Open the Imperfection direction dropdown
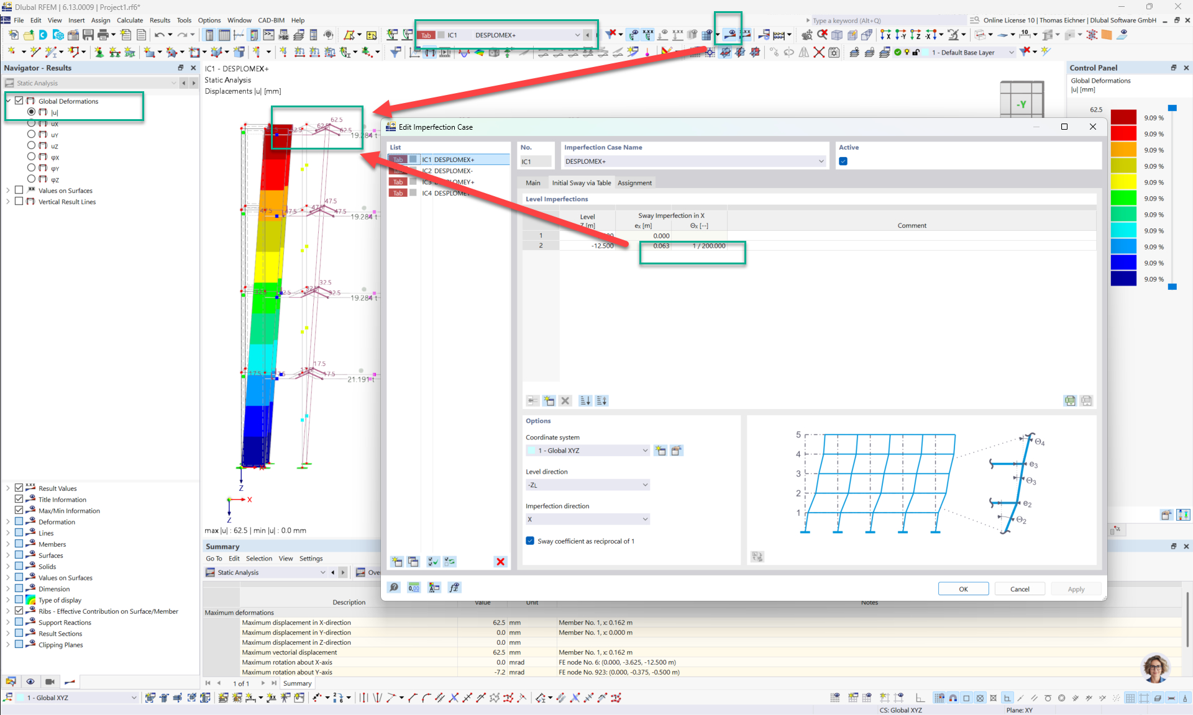 click(587, 519)
